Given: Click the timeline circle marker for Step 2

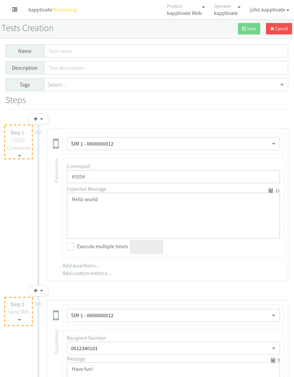Looking at the screenshot, I should click(38, 304).
